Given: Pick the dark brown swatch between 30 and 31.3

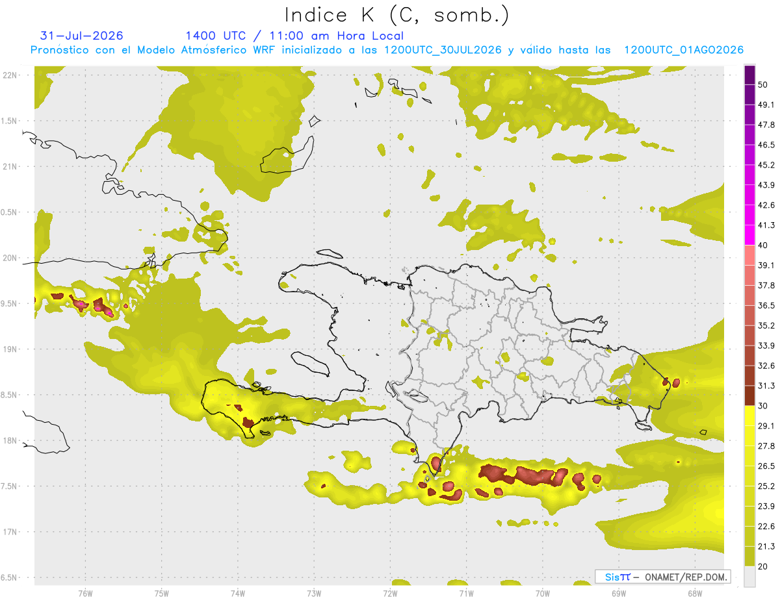Looking at the screenshot, I should pos(749,395).
